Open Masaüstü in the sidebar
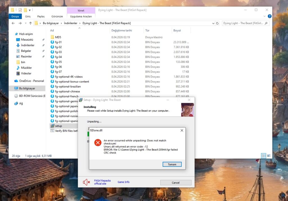This screenshot has height=201, width=288. (x=25, y=39)
